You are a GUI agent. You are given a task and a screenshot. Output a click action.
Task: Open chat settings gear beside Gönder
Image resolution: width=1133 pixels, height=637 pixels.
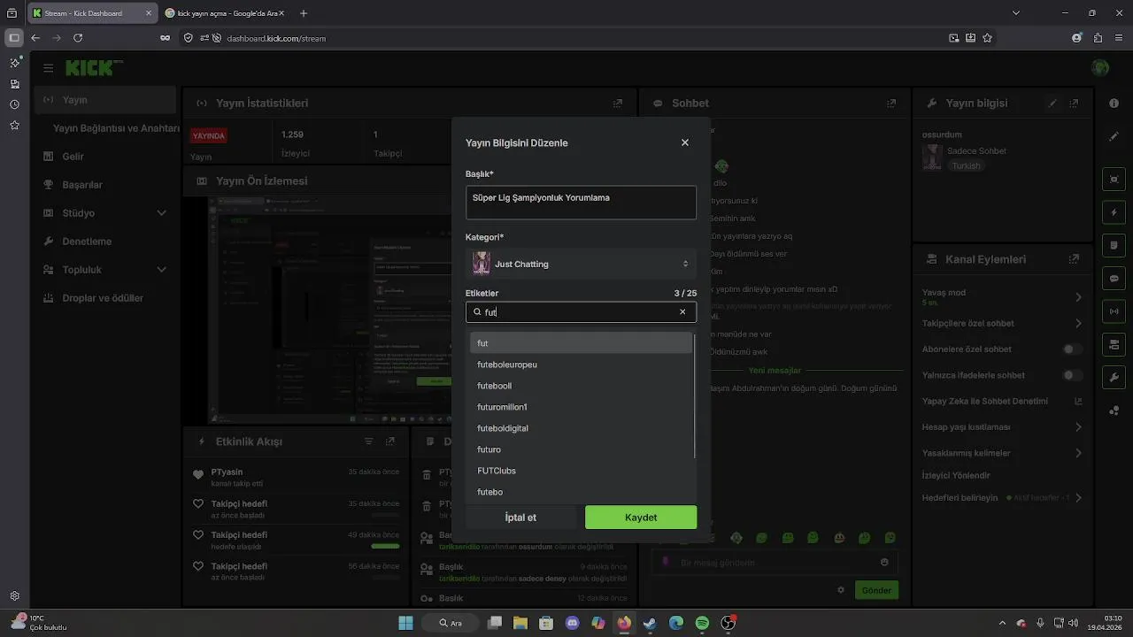841,590
